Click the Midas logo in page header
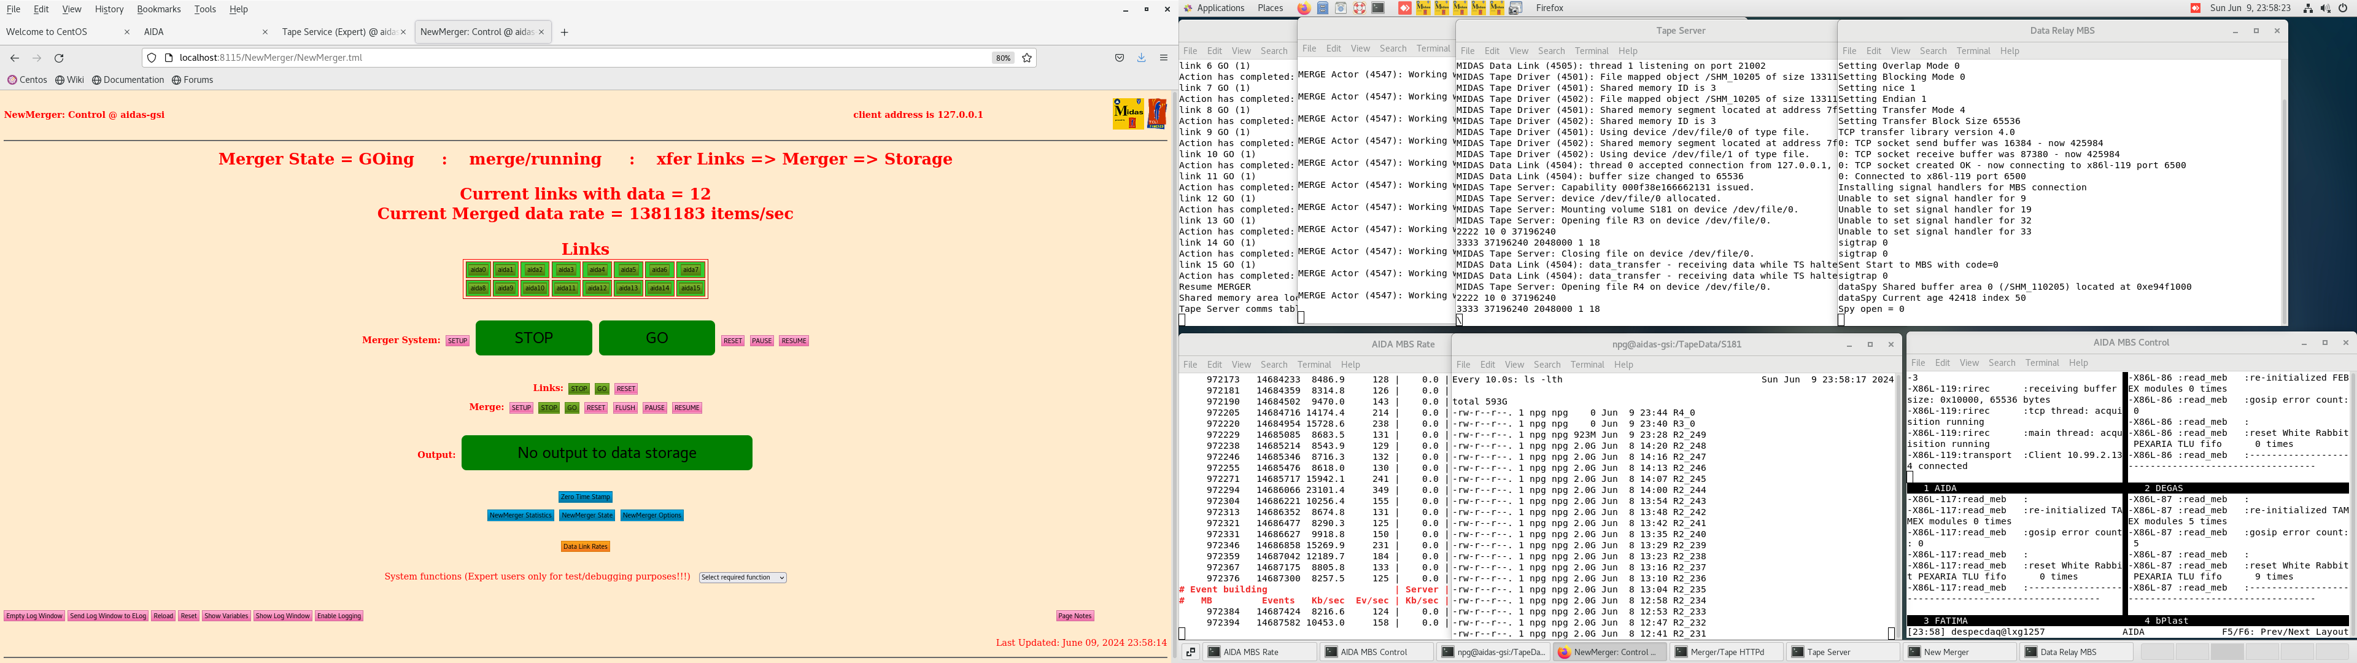The image size is (2357, 663). click(x=1128, y=114)
